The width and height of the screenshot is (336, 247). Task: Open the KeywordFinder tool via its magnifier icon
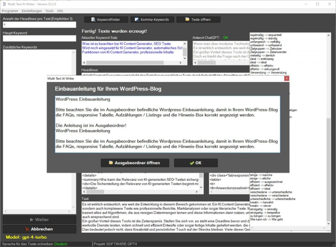tap(93, 20)
